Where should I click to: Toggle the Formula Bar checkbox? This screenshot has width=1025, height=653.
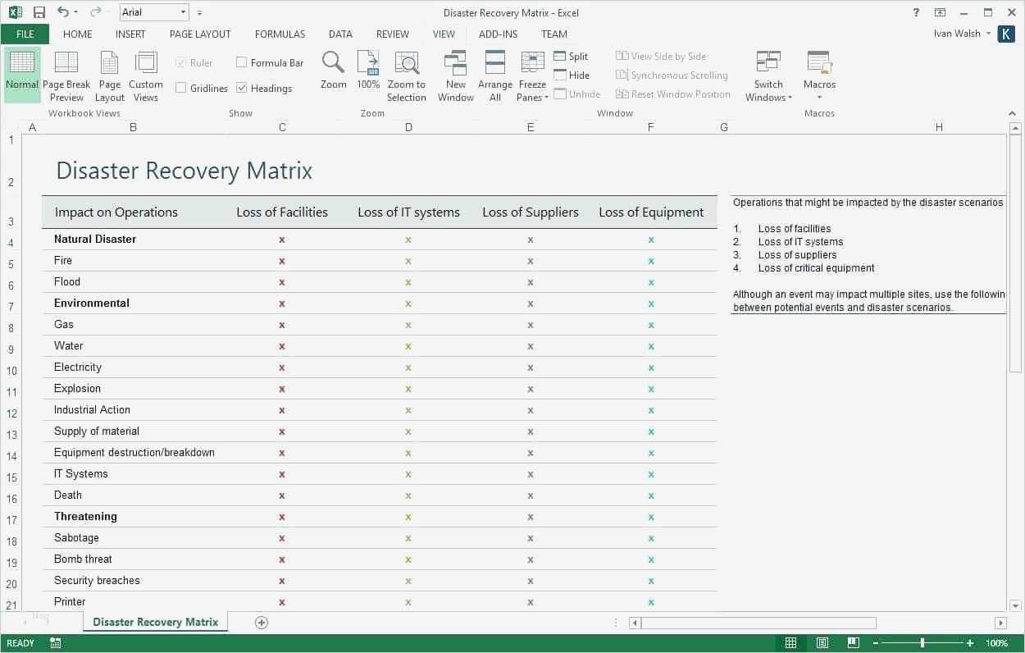(242, 62)
